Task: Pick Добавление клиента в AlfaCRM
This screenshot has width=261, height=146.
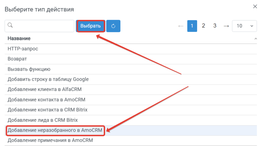Action: pos(131,90)
